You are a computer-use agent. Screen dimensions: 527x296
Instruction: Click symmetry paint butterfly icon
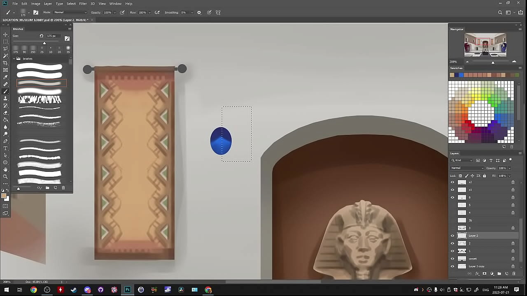coord(218,13)
